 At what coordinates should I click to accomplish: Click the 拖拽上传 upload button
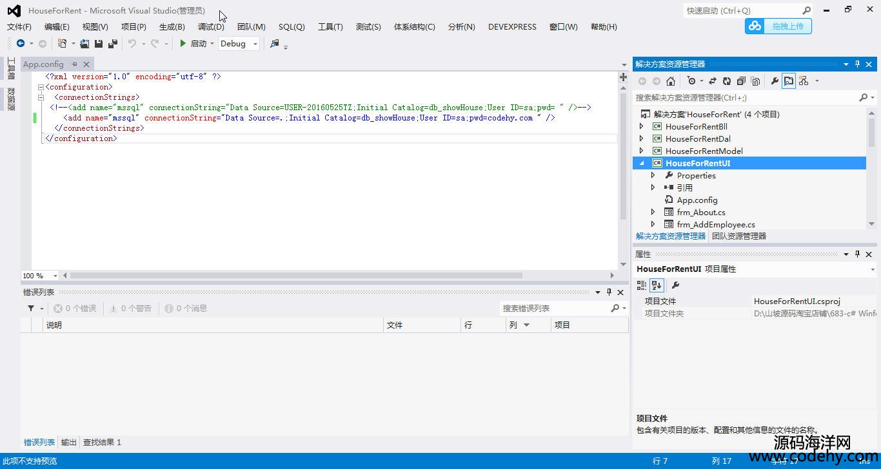point(778,26)
